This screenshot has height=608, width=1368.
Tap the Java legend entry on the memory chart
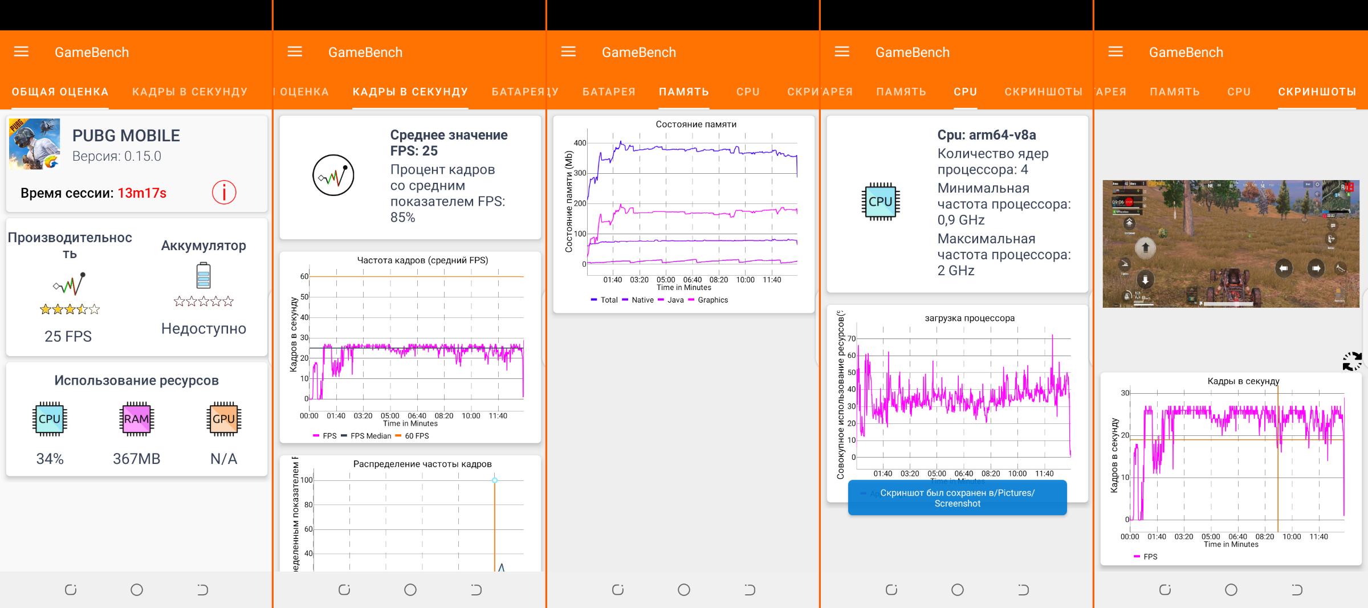pyautogui.click(x=671, y=300)
